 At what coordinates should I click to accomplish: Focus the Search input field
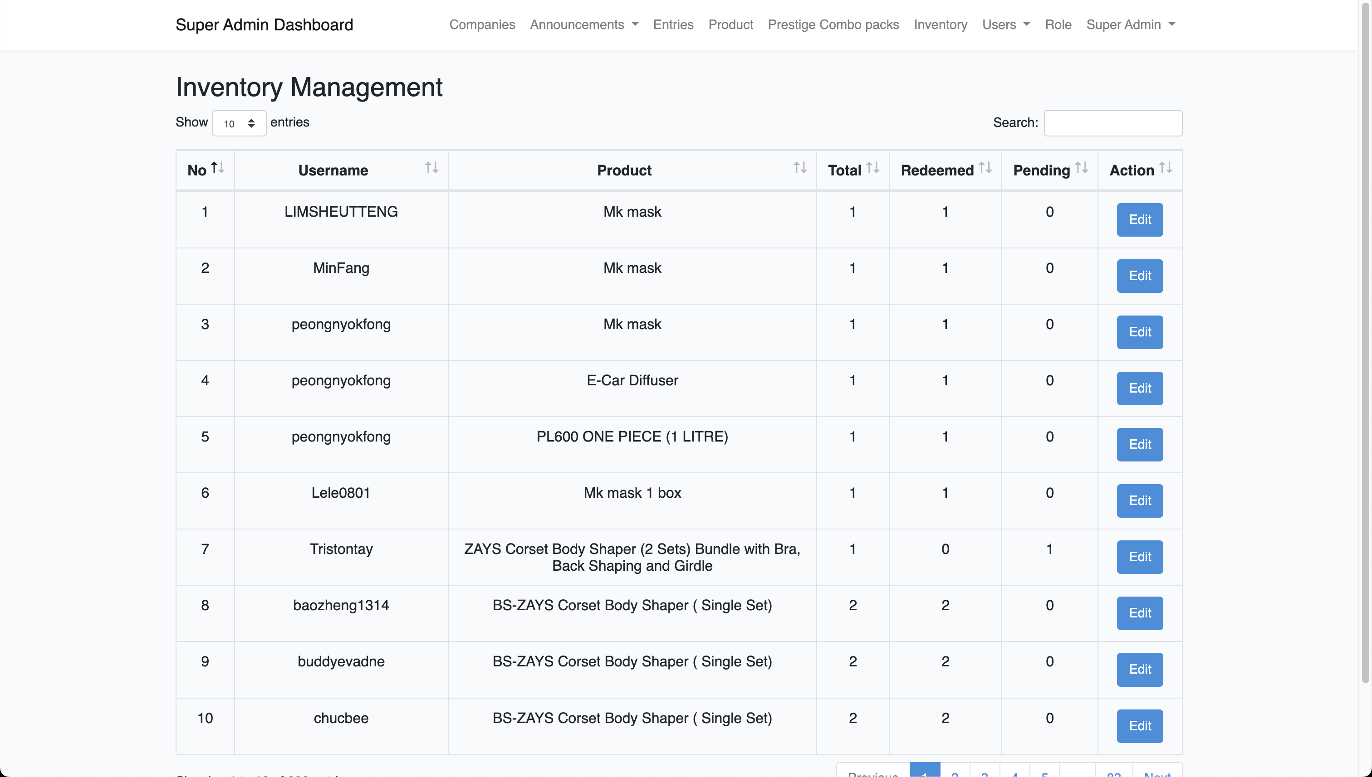click(x=1112, y=123)
